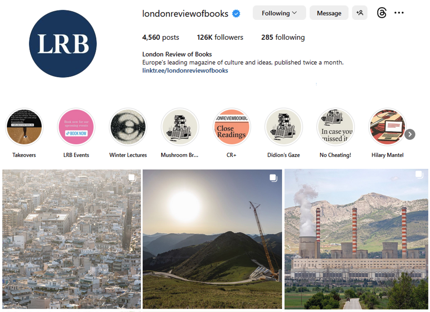The height and width of the screenshot is (312, 430).
Task: Open the power plant chimneys post
Action: point(356,239)
